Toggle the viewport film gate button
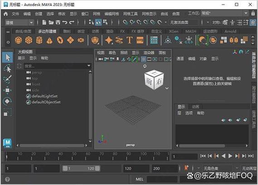 coord(149,59)
